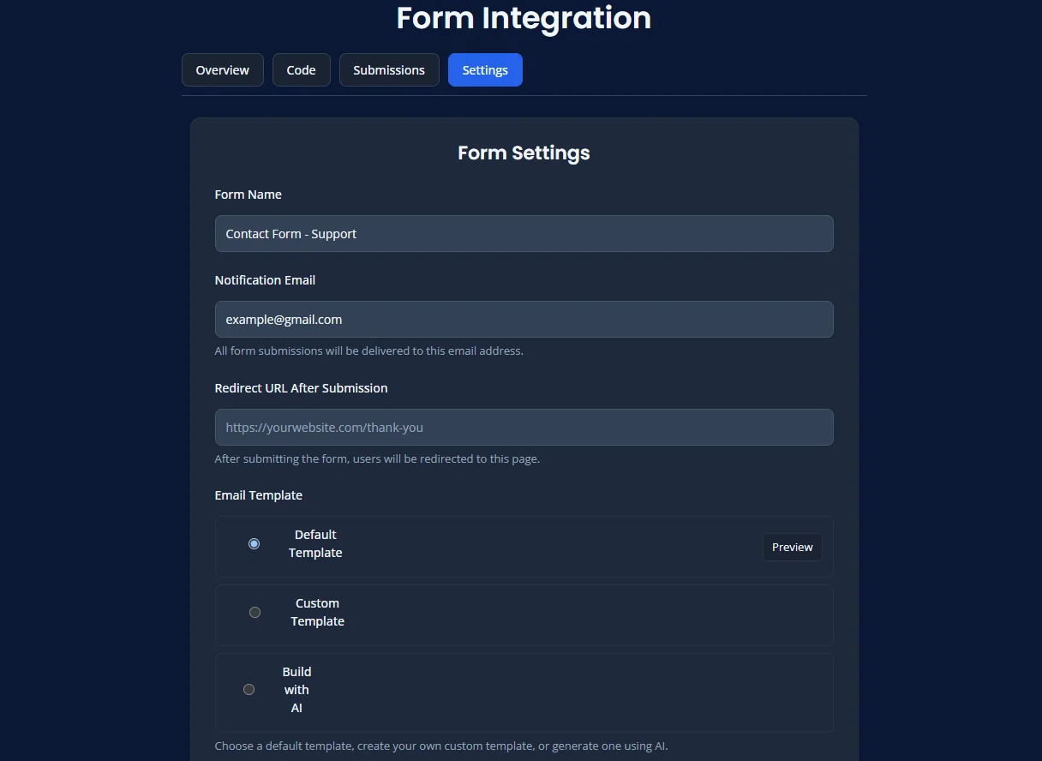The height and width of the screenshot is (761, 1042).
Task: Click the placeholder URL in Redirect field
Action: [324, 427]
